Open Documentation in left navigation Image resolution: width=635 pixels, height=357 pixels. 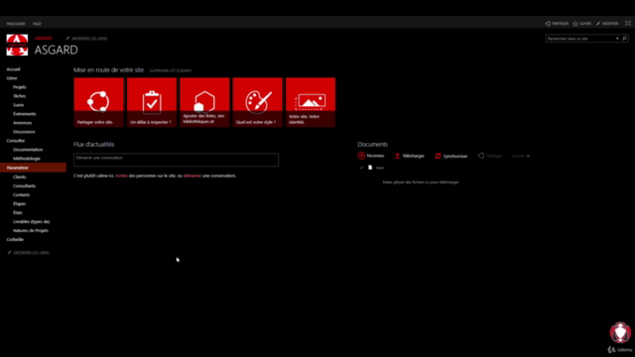(x=28, y=150)
